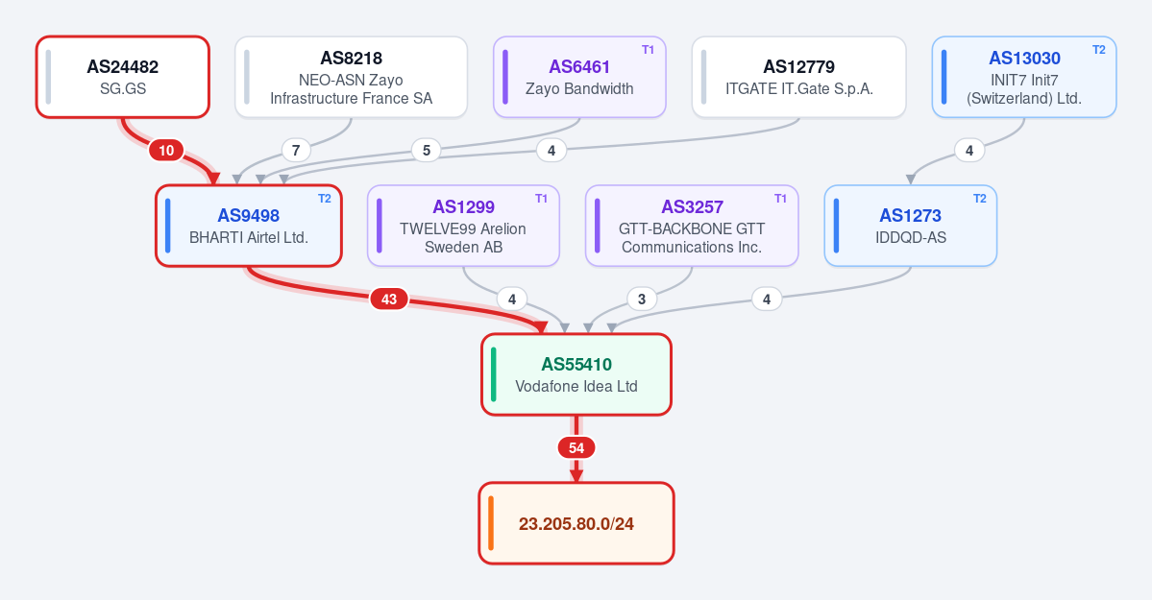Click the AS8218 NEO-ASN Zayo node

tap(352, 77)
